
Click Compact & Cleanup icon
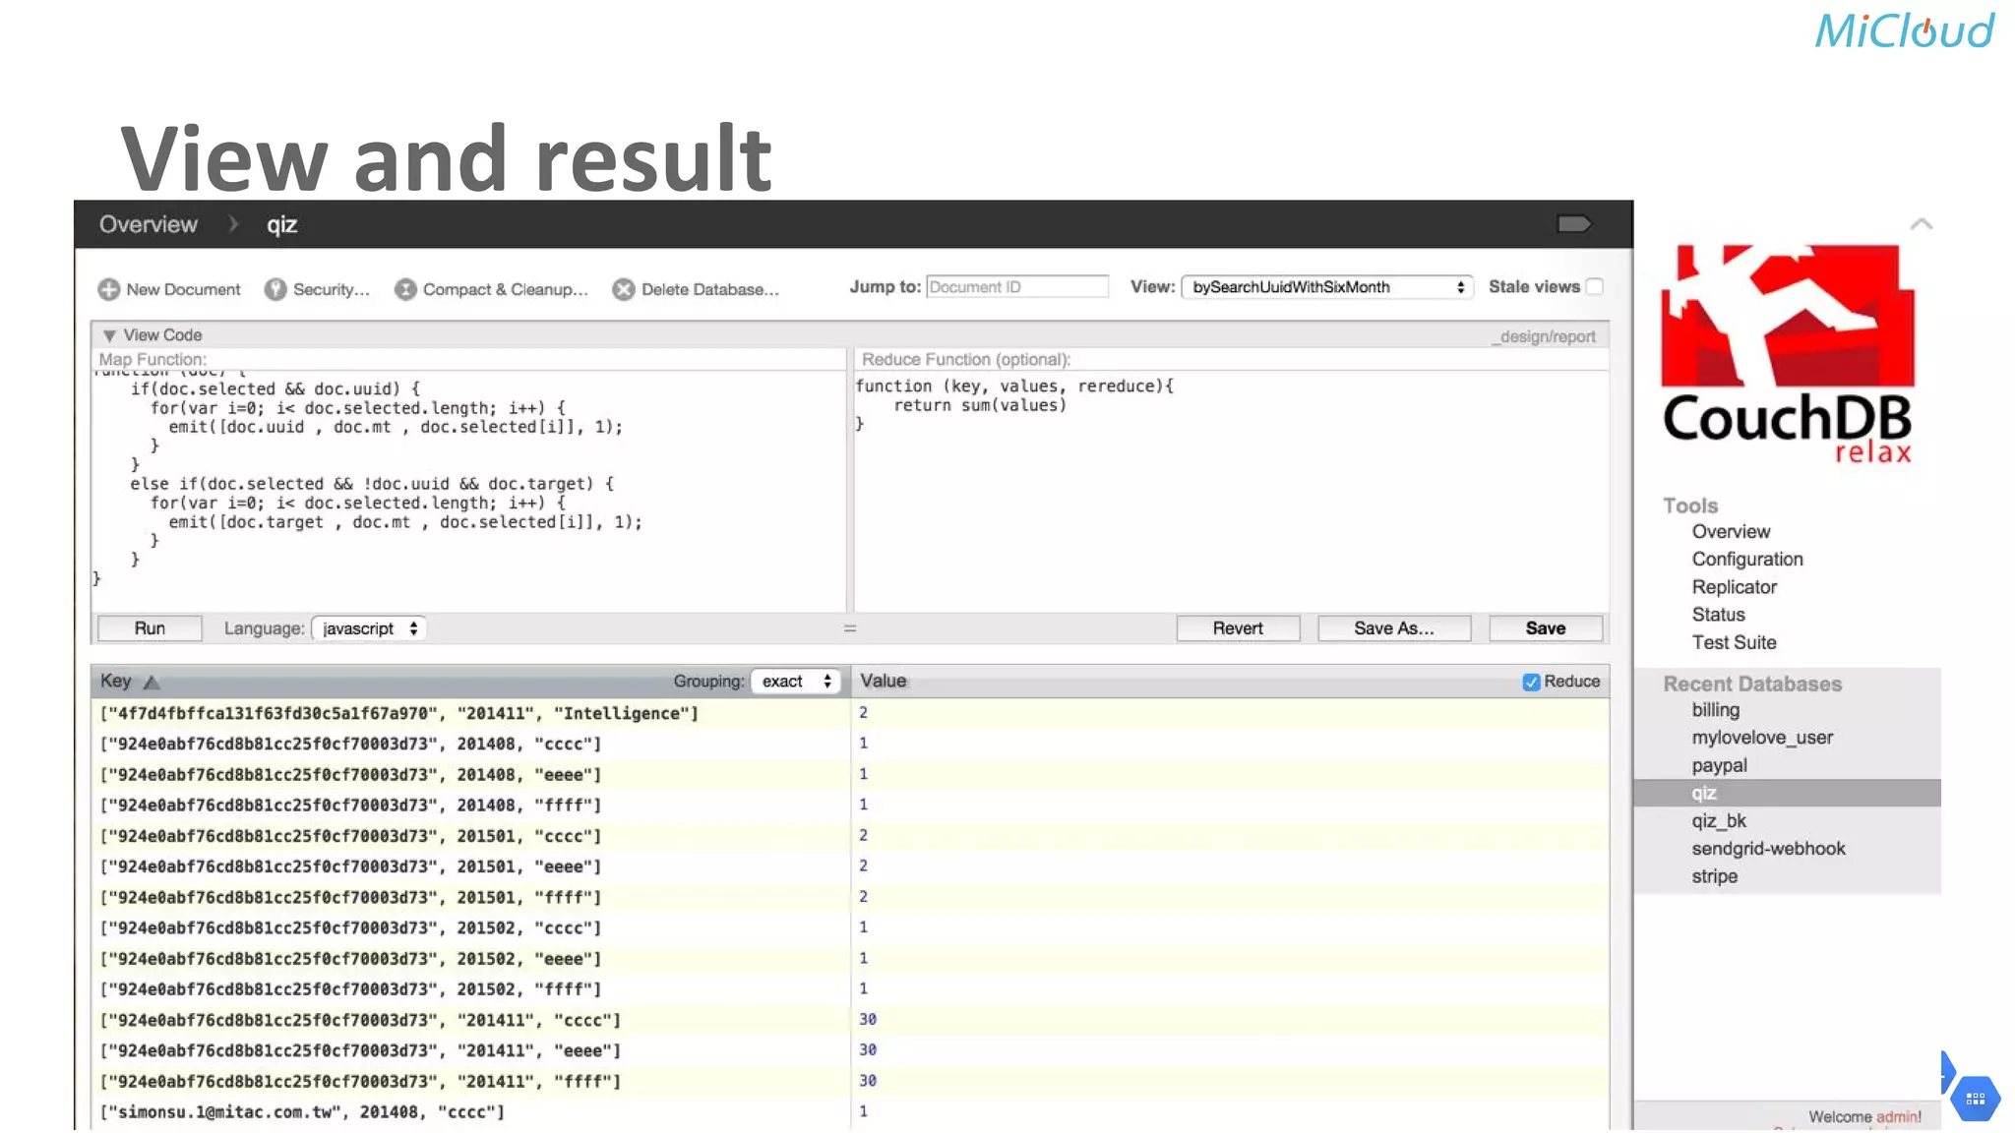pyautogui.click(x=405, y=289)
